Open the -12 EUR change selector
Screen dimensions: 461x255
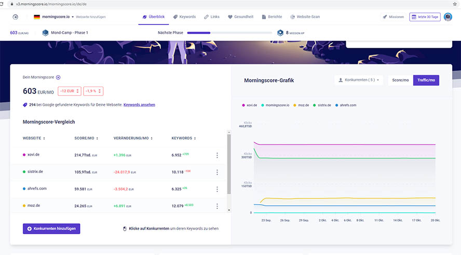tap(70, 91)
